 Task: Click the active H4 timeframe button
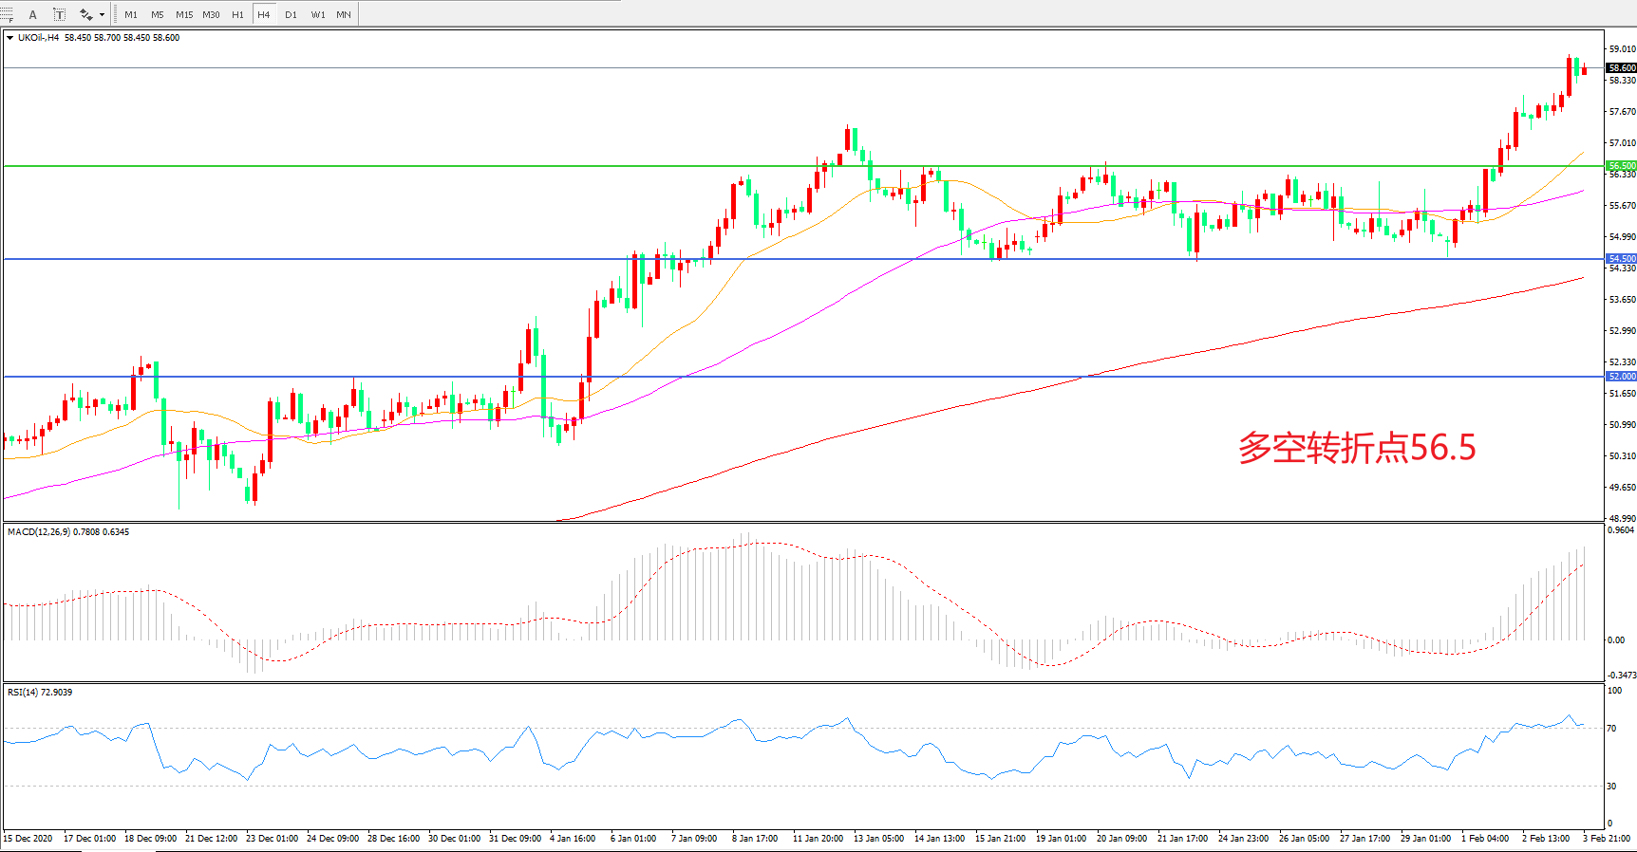pos(264,14)
